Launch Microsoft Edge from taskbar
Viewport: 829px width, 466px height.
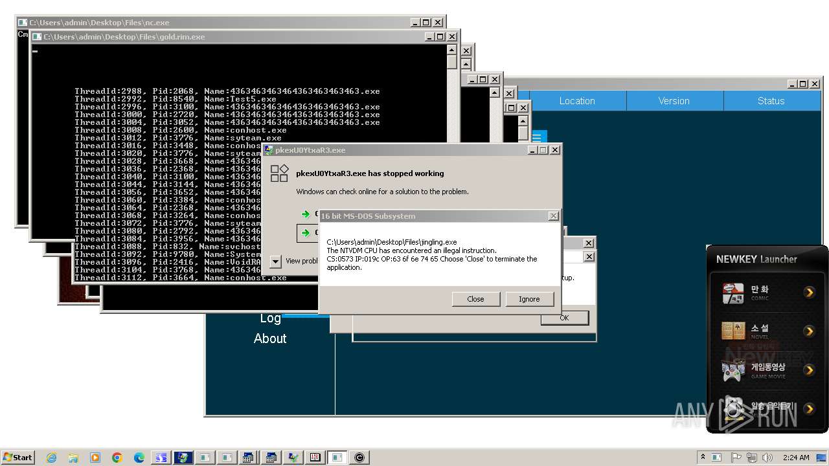139,458
